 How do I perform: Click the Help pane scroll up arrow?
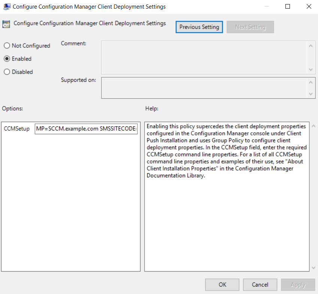(313, 126)
